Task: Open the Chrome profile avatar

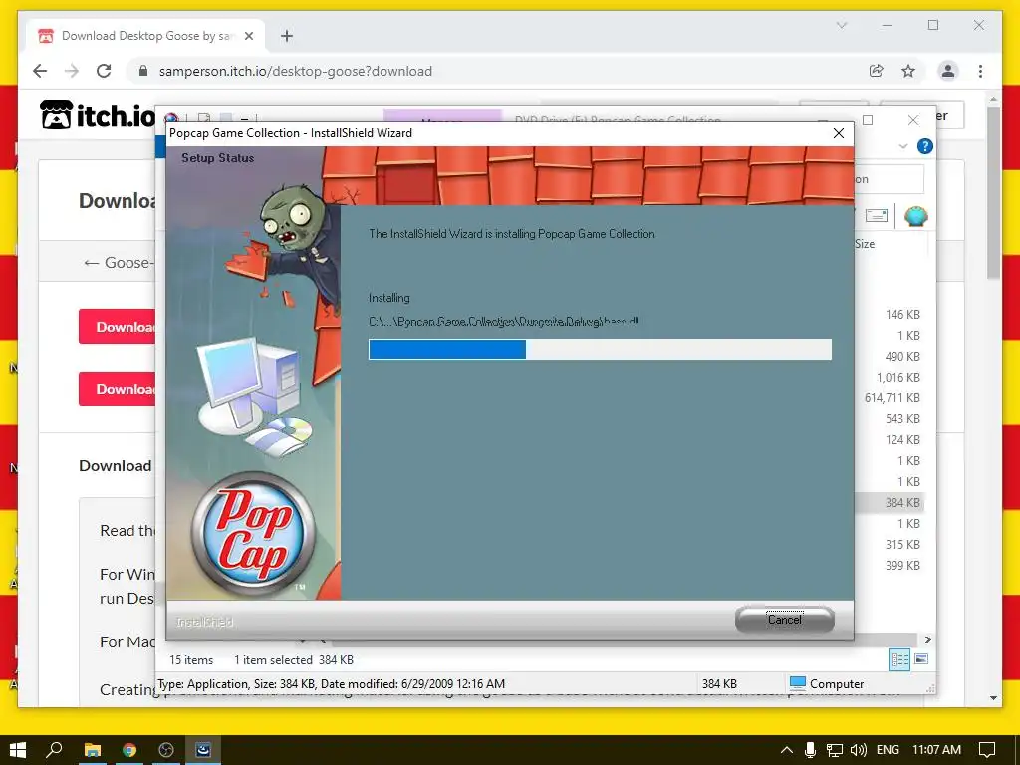Action: [x=948, y=71]
